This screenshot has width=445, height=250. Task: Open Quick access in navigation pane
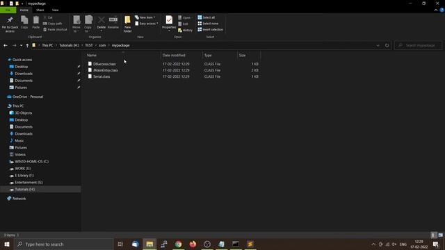[22, 60]
